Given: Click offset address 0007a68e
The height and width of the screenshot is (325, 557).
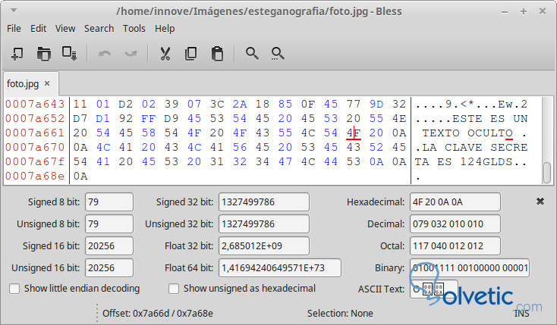Looking at the screenshot, I should click(x=35, y=176).
